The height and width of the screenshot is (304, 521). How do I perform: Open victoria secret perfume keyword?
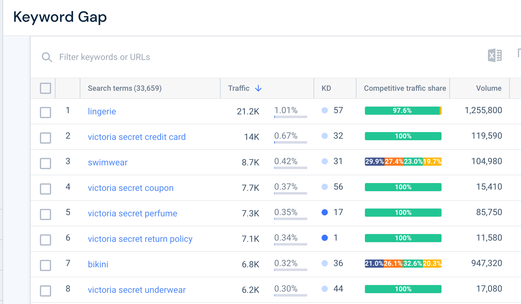132,213
